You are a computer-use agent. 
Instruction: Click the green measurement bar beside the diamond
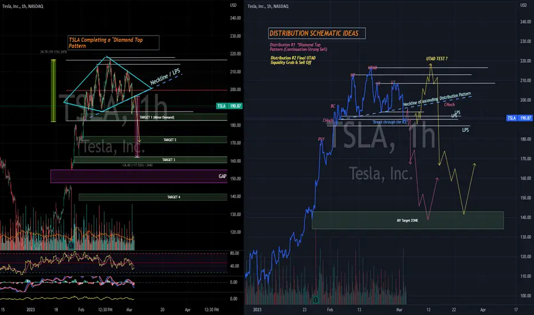(53, 90)
